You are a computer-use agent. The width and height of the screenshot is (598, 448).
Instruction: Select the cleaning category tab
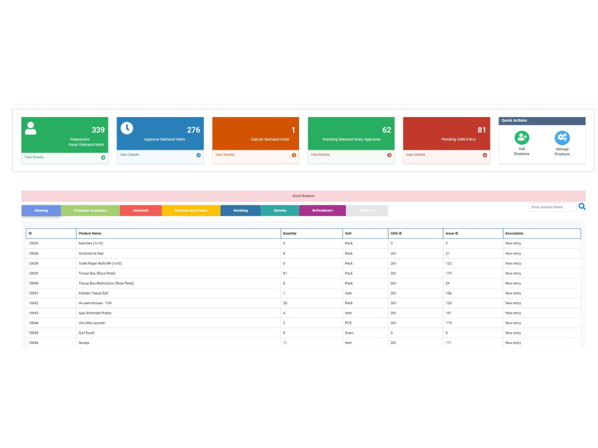tap(41, 210)
